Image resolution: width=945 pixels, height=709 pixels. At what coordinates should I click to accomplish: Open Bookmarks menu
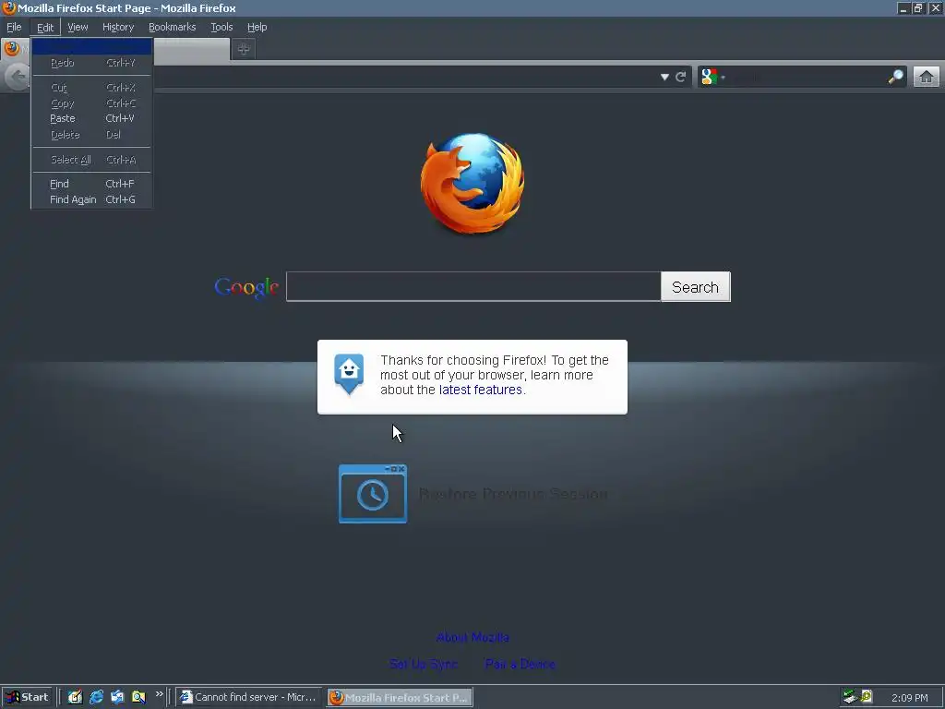pyautogui.click(x=173, y=27)
